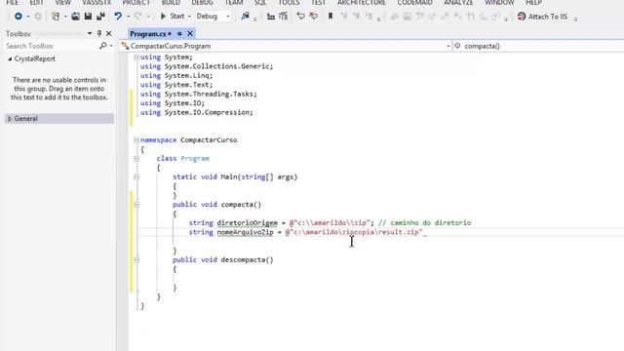The width and height of the screenshot is (624, 351).
Task: Open the Toolbox window position dropdown arrow
Action: 90,33
